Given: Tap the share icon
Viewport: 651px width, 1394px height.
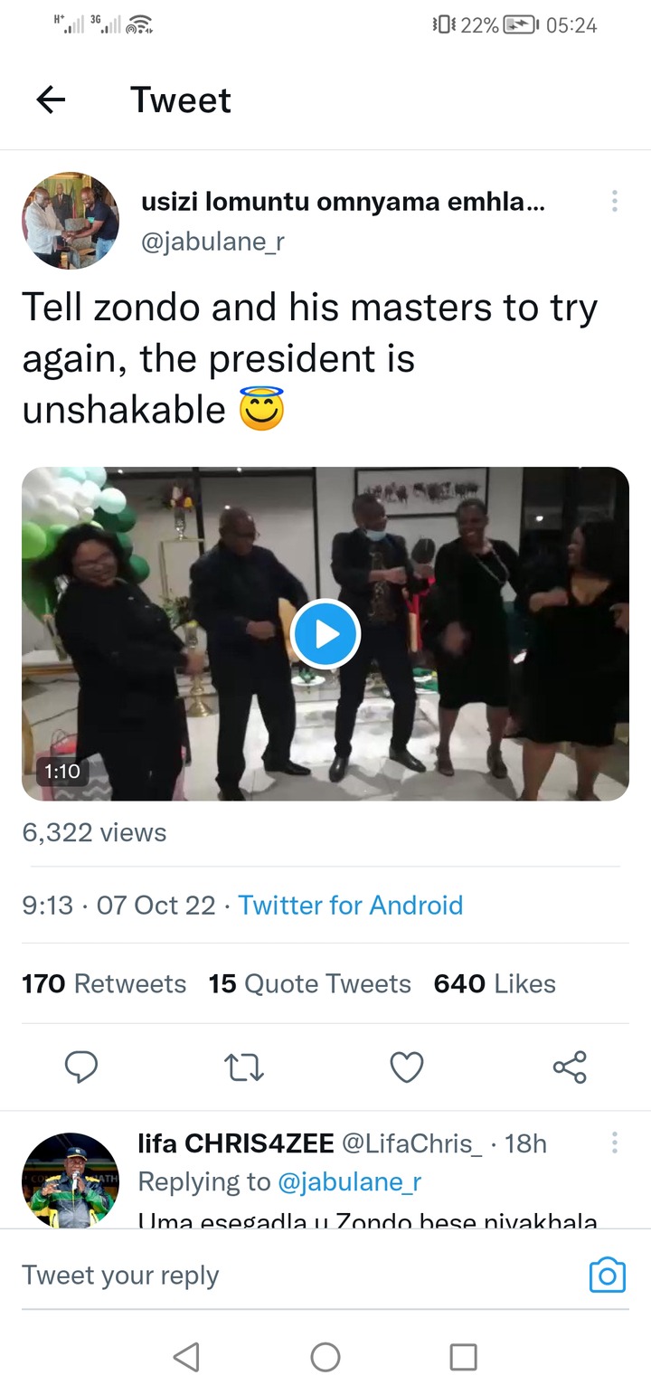Looking at the screenshot, I should tap(570, 1067).
